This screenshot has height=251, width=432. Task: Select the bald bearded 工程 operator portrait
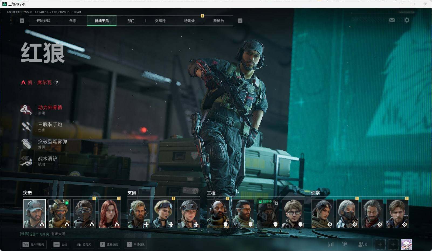point(218,214)
